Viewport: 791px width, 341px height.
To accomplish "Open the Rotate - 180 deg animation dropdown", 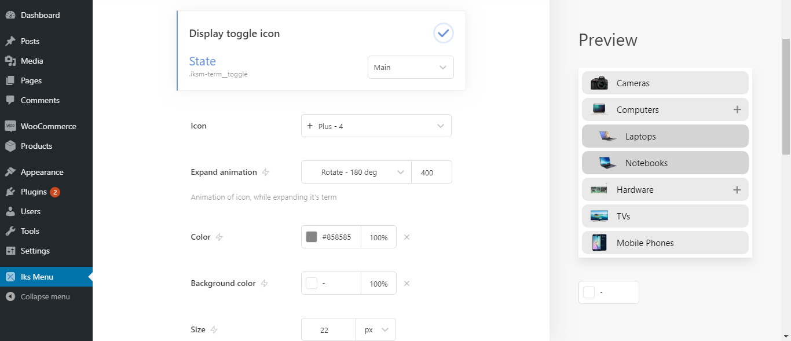I will click(356, 172).
